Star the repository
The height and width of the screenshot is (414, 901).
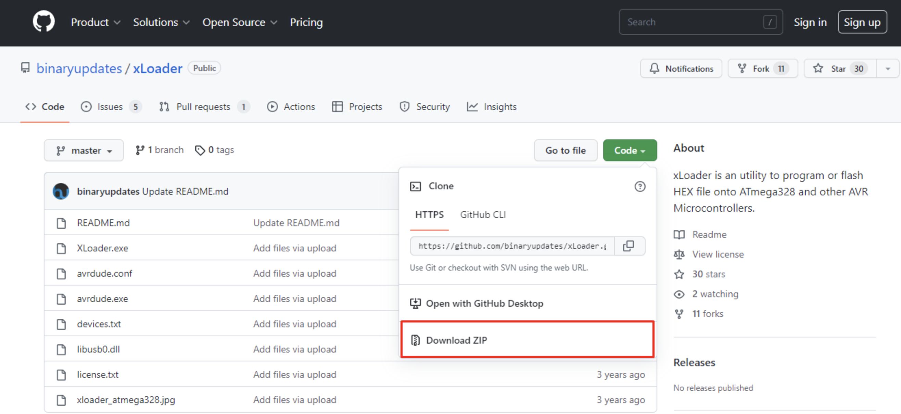click(x=840, y=68)
